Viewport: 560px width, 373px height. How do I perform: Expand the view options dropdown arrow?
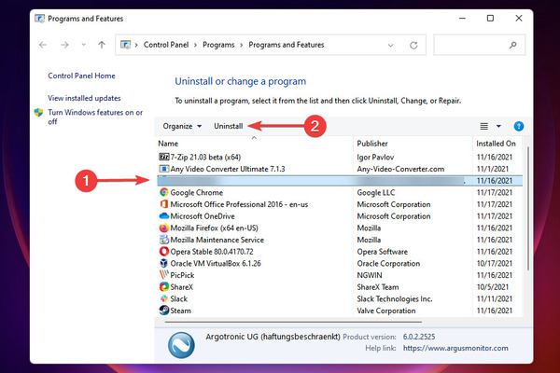tap(498, 126)
